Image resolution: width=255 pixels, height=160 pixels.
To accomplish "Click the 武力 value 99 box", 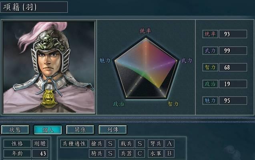I will tap(233, 50).
